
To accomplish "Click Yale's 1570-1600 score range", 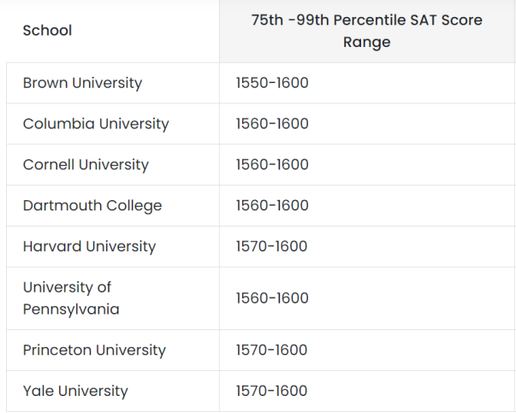I will tap(271, 392).
